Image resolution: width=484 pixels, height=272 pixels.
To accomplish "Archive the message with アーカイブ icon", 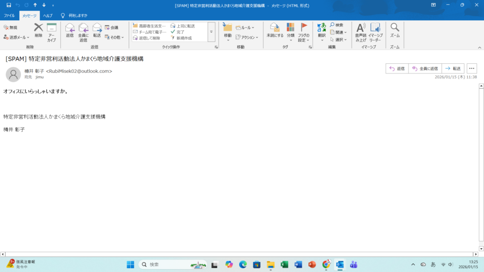I will 51,28.
